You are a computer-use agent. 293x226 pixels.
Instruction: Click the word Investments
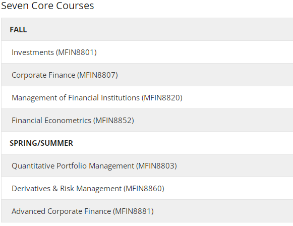[x=33, y=52]
